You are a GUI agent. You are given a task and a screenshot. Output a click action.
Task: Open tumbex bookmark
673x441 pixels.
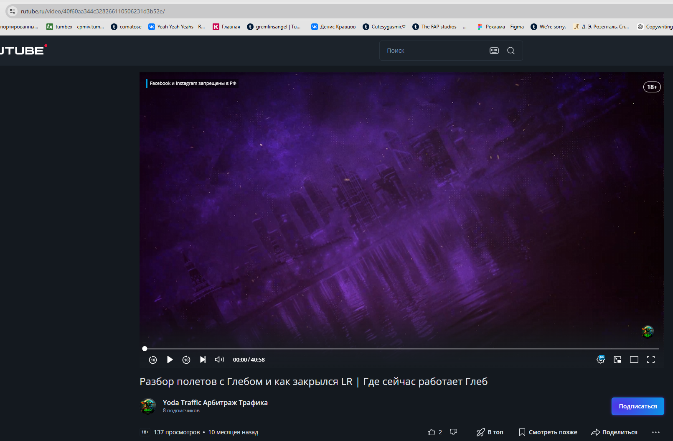(x=75, y=27)
